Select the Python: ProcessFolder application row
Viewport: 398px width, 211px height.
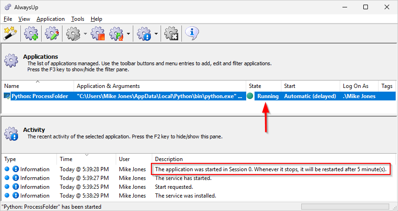click(x=199, y=96)
